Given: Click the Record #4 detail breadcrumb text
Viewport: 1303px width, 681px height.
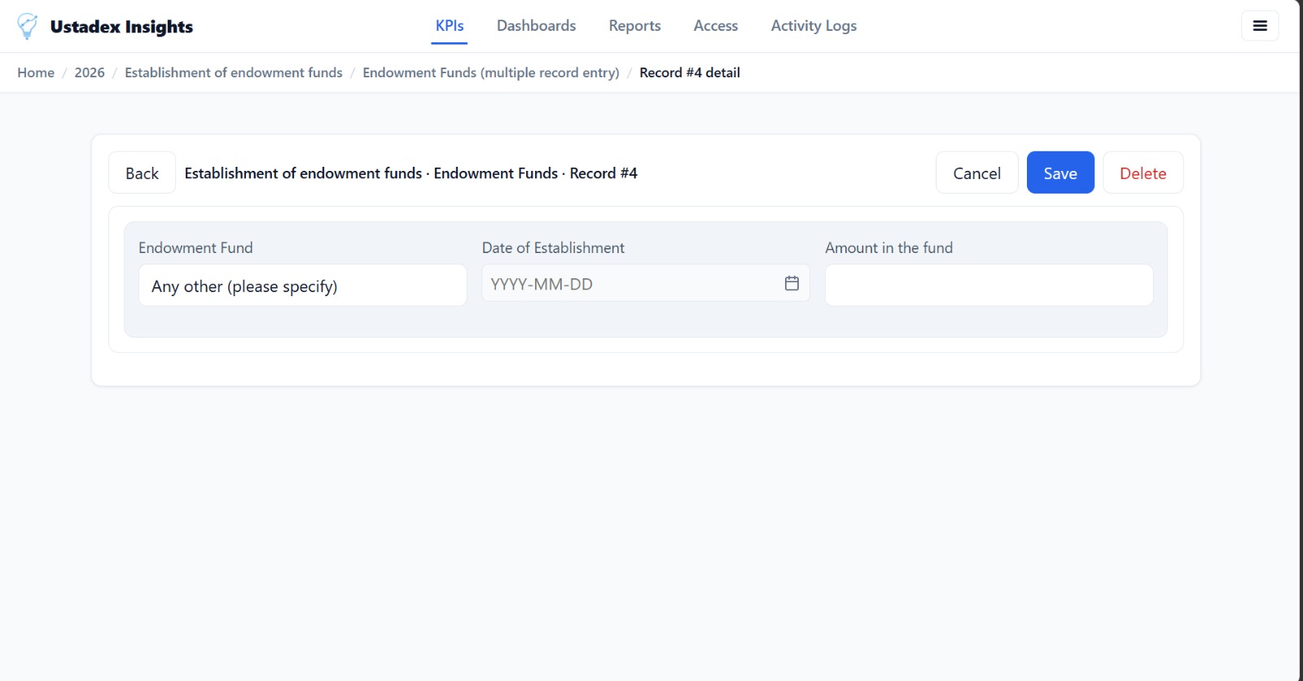Looking at the screenshot, I should coord(690,72).
